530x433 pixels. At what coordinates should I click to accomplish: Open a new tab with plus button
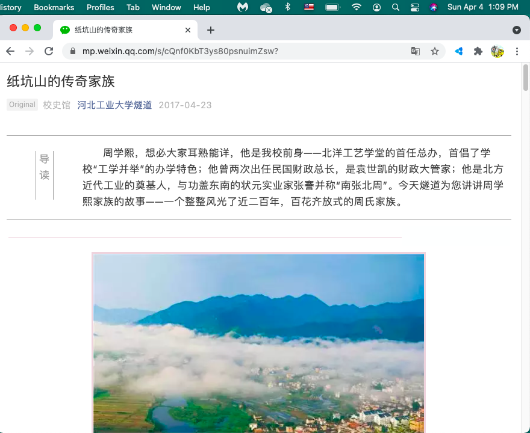(x=210, y=30)
